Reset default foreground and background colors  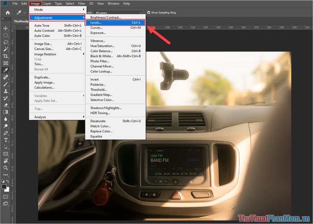[3, 181]
